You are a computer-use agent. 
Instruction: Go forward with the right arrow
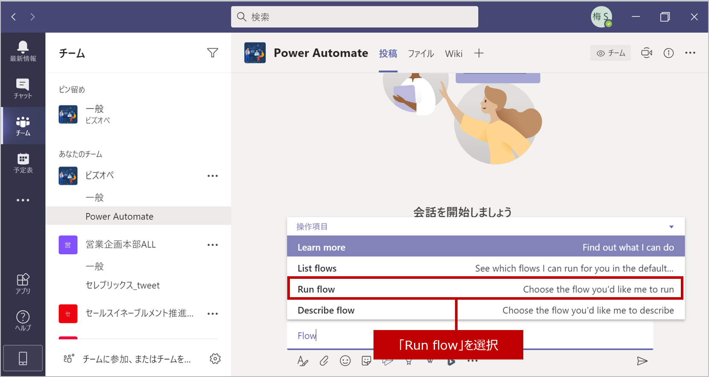(x=32, y=17)
